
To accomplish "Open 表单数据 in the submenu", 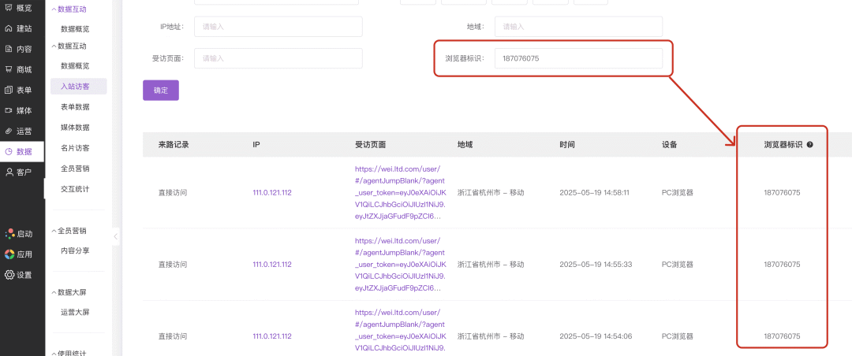I will pos(75,107).
